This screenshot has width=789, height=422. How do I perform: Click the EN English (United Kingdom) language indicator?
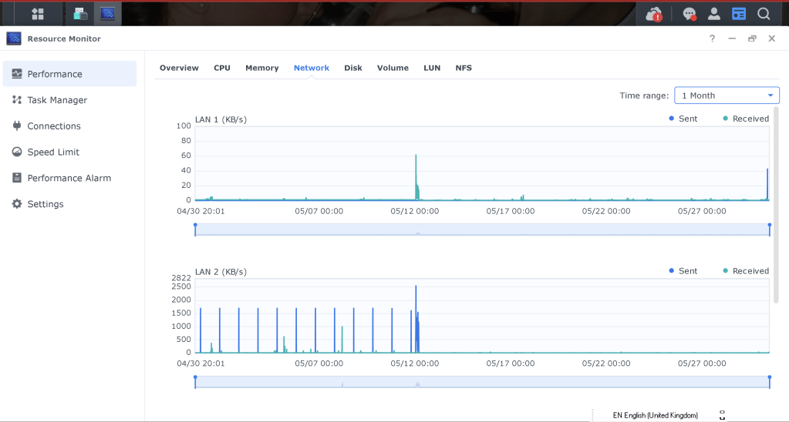coord(655,416)
